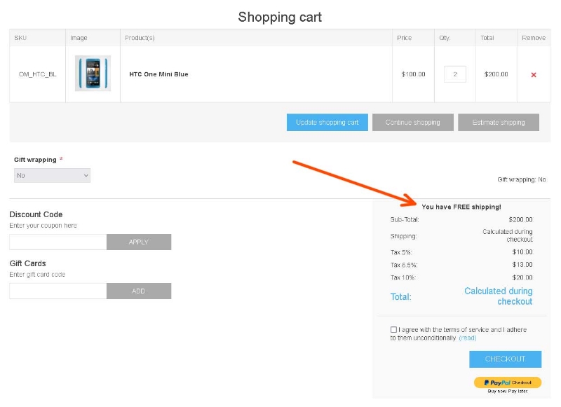The image size is (561, 407).
Task: Click Continue shopping button
Action: point(413,122)
